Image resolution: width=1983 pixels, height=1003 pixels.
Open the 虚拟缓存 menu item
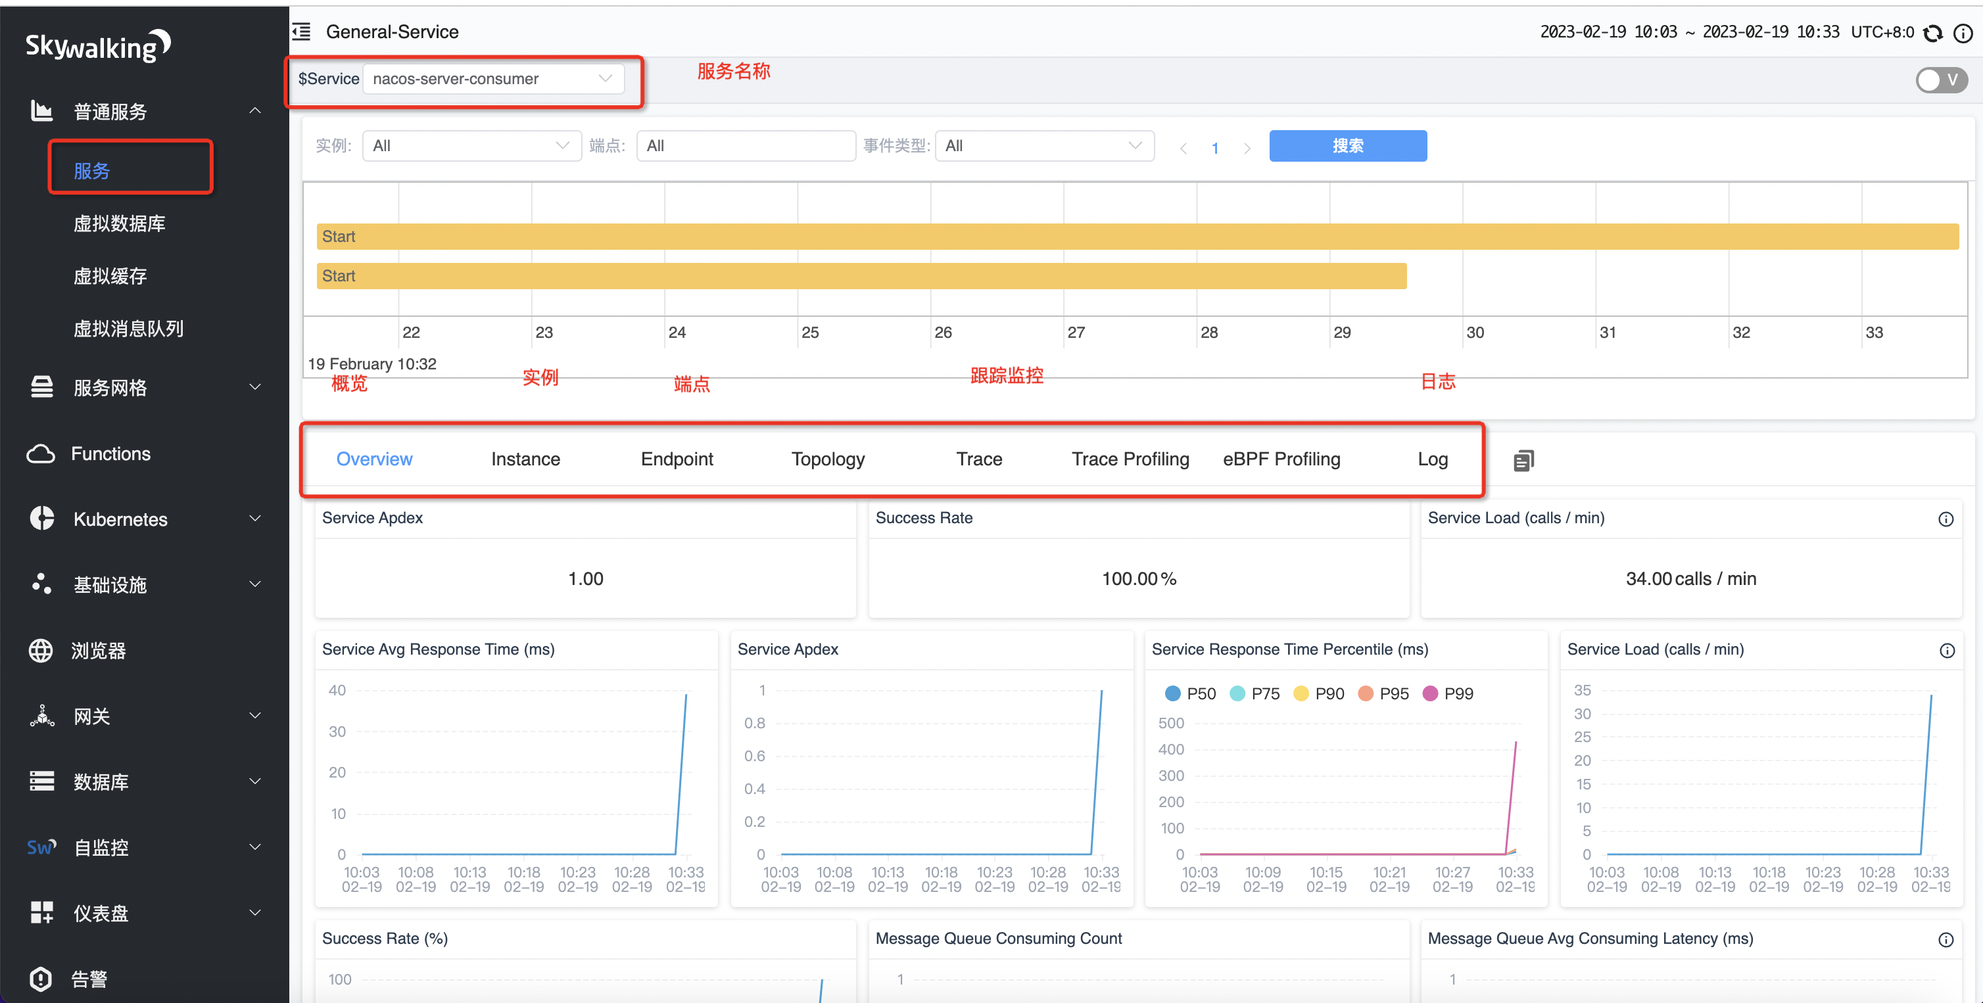click(110, 275)
